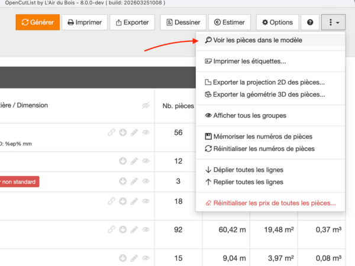Toggle visibility eye of the 18-piece row

tap(146, 202)
